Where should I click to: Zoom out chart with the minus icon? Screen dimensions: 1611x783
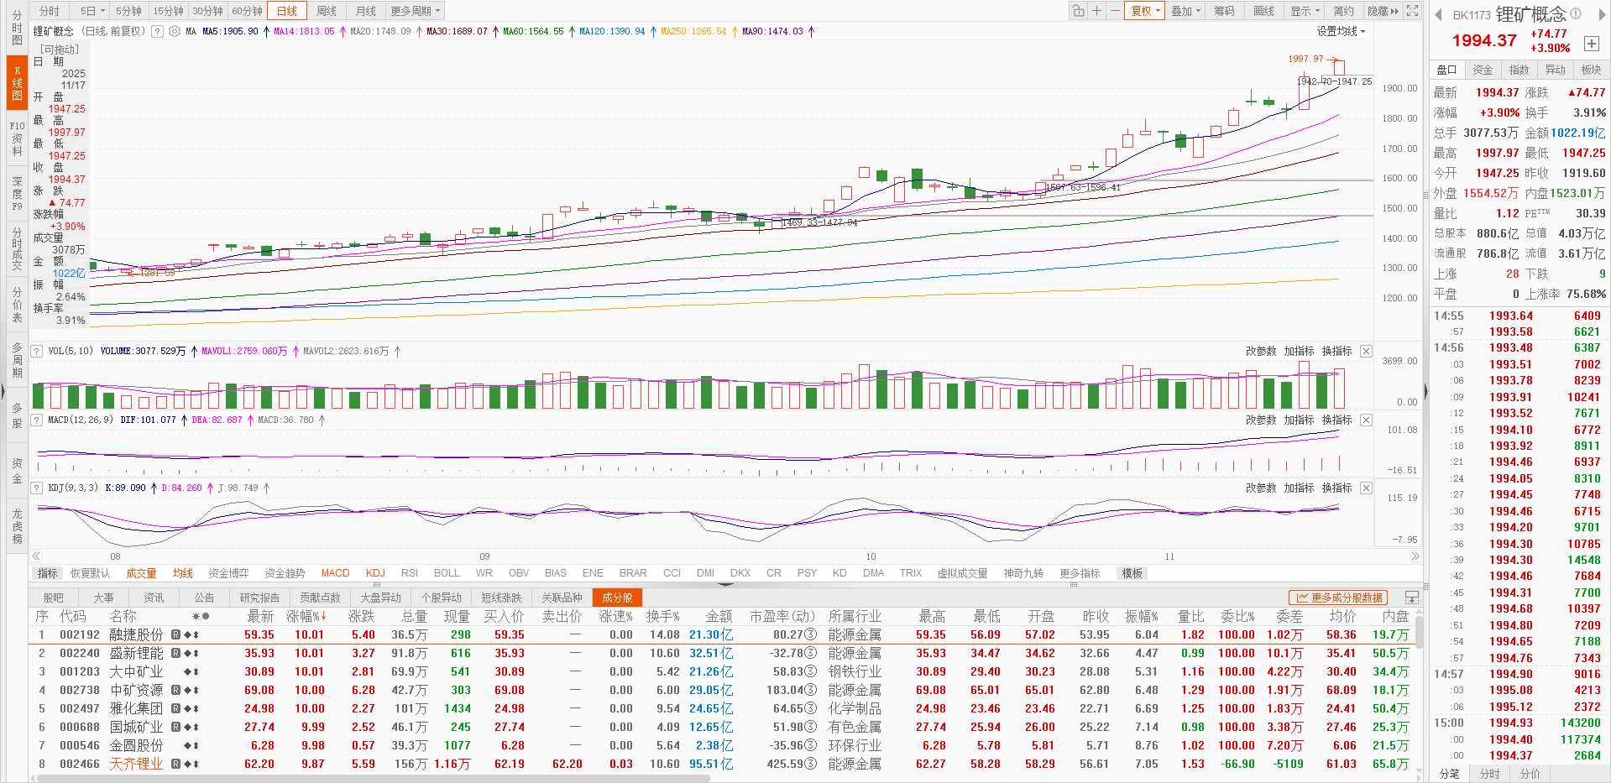(x=1115, y=11)
